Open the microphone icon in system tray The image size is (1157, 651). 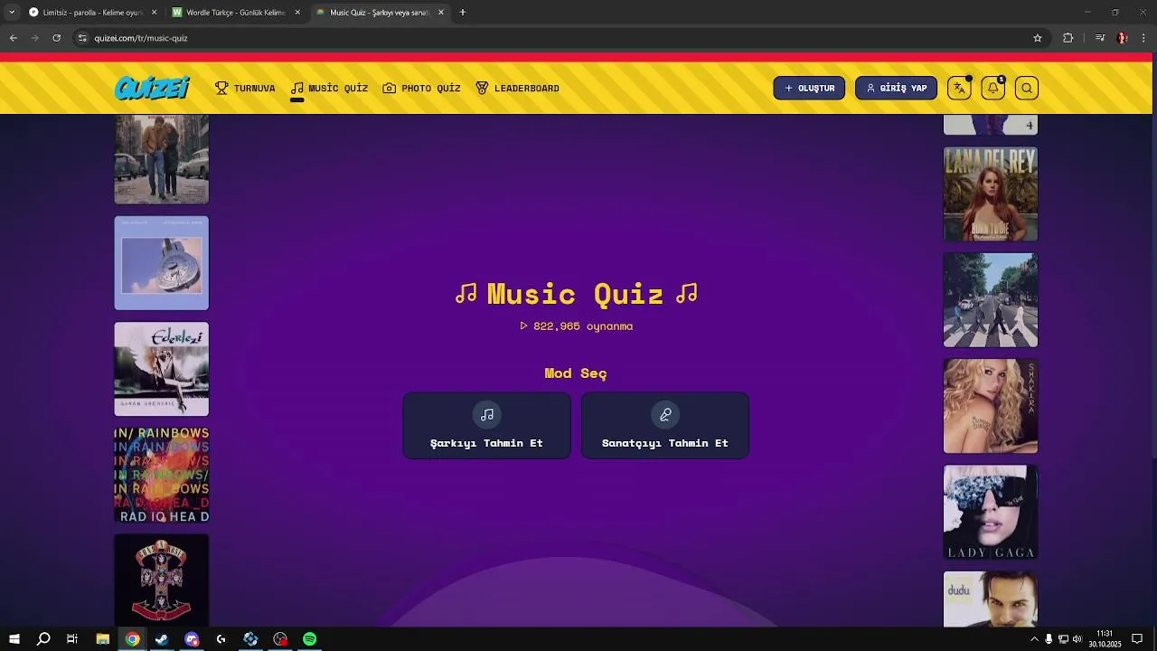[x=1049, y=639]
